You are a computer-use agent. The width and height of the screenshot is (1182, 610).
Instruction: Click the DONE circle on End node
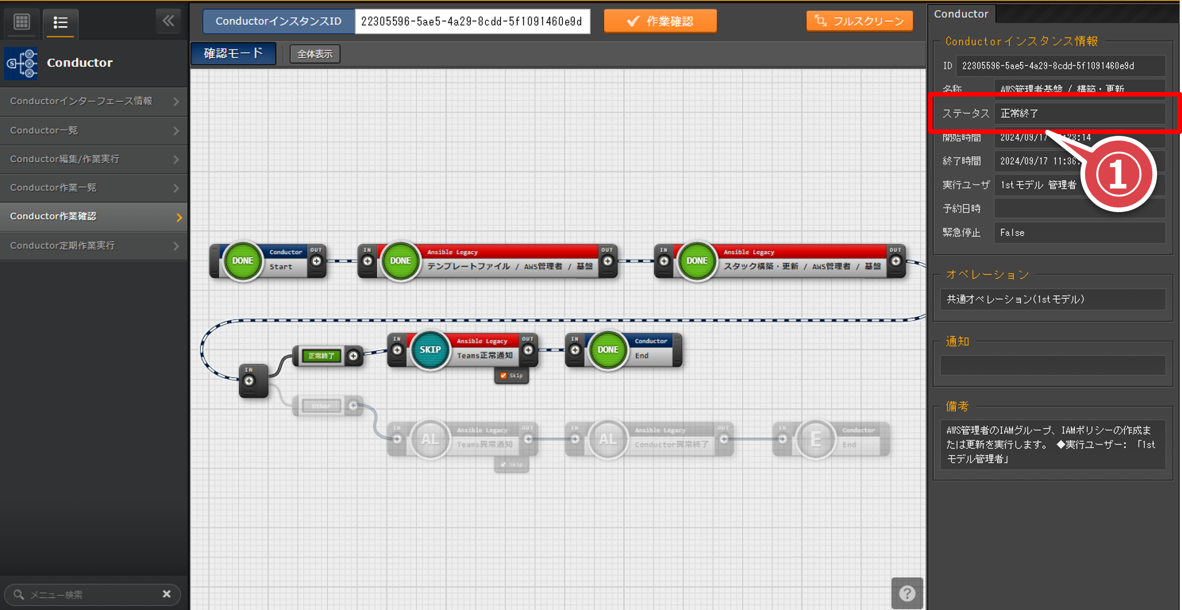607,350
